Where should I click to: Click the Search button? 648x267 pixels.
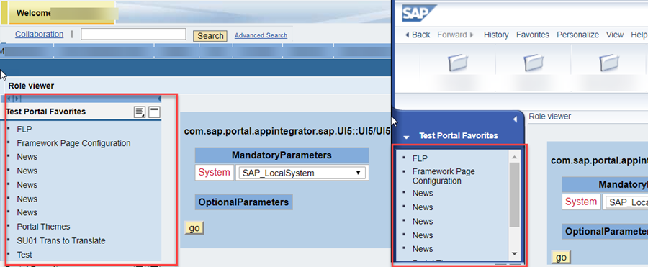[x=210, y=36]
